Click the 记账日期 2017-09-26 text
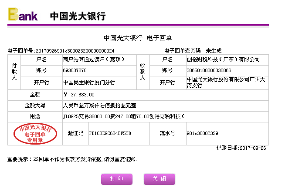 tap(241, 148)
